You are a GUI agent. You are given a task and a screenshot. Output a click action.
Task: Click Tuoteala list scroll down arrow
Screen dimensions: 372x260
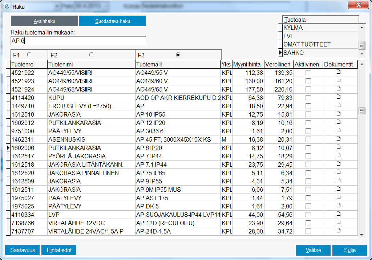click(x=362, y=54)
